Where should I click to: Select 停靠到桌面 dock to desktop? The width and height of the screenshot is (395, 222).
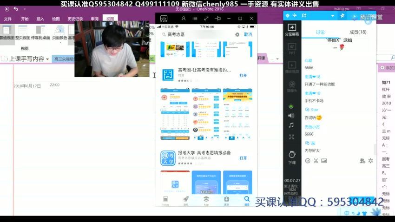pos(40,33)
